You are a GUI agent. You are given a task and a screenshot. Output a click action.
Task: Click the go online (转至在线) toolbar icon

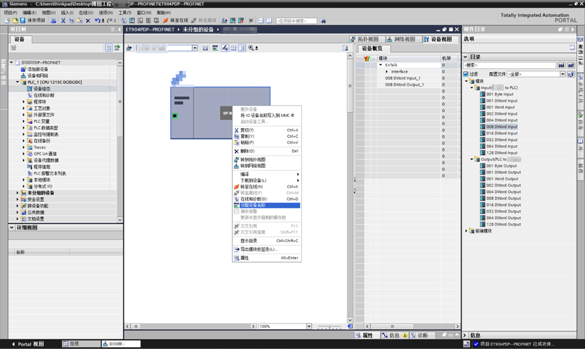click(x=165, y=20)
